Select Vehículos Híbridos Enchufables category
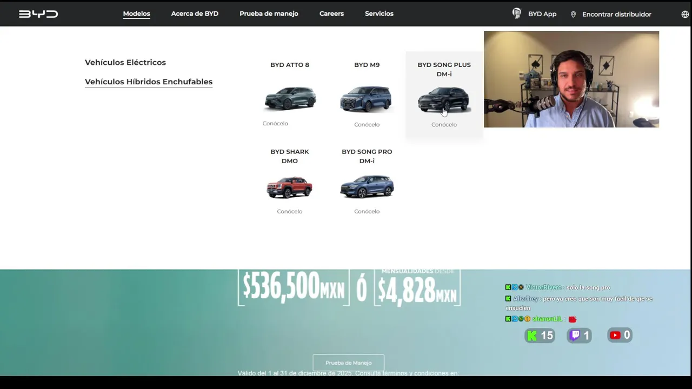692x389 pixels. [149, 82]
